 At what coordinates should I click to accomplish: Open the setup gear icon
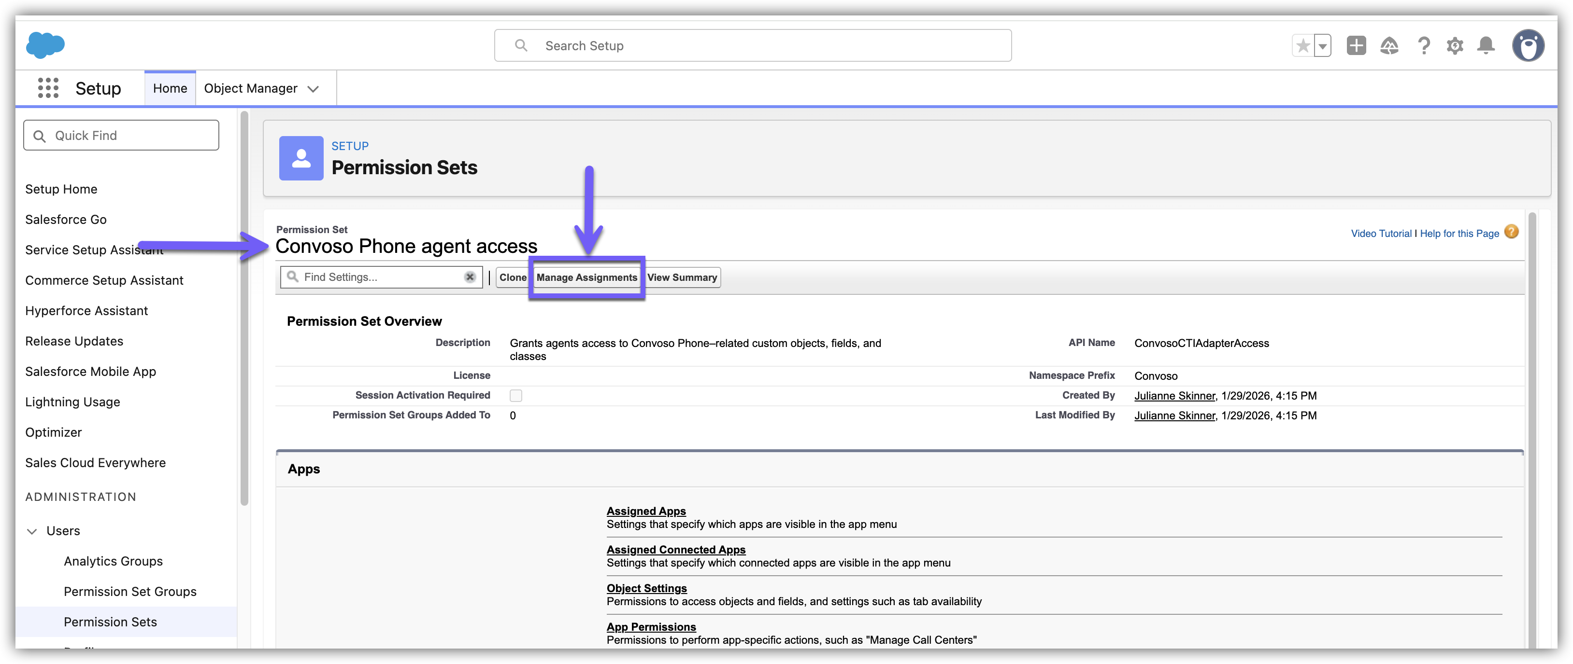click(x=1455, y=46)
